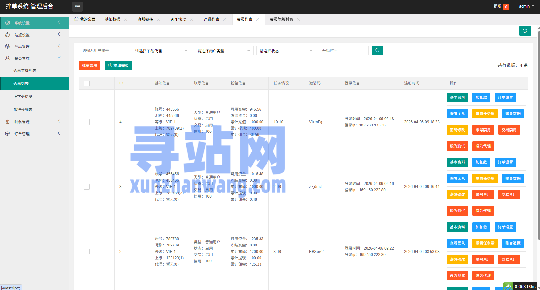Viewport: 540px width, 290px height.
Task: Close the 客服链接 tab
Action: tap(159, 19)
